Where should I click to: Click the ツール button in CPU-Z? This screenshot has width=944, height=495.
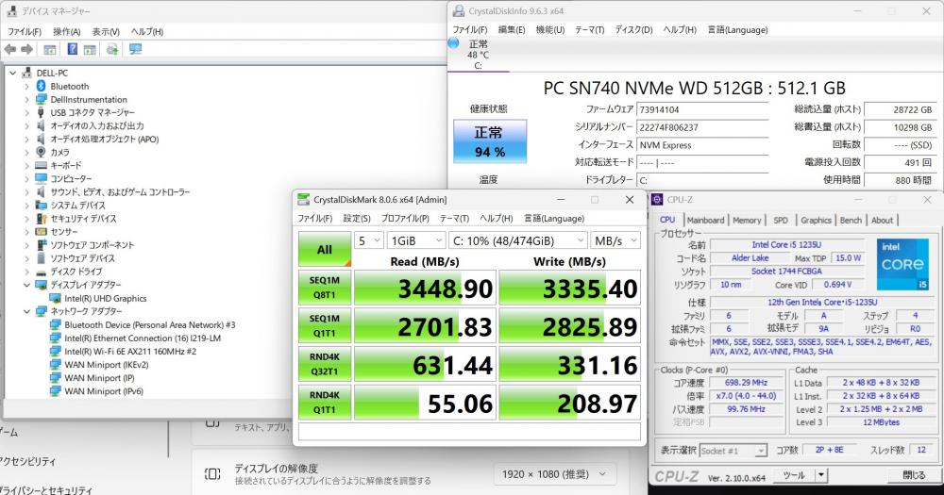[794, 475]
